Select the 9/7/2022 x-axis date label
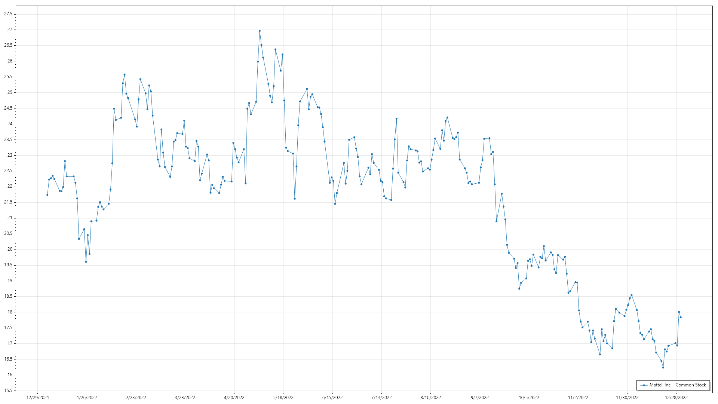This screenshot has height=404, width=718. point(479,398)
